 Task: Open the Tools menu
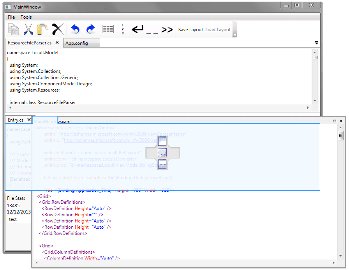click(26, 17)
